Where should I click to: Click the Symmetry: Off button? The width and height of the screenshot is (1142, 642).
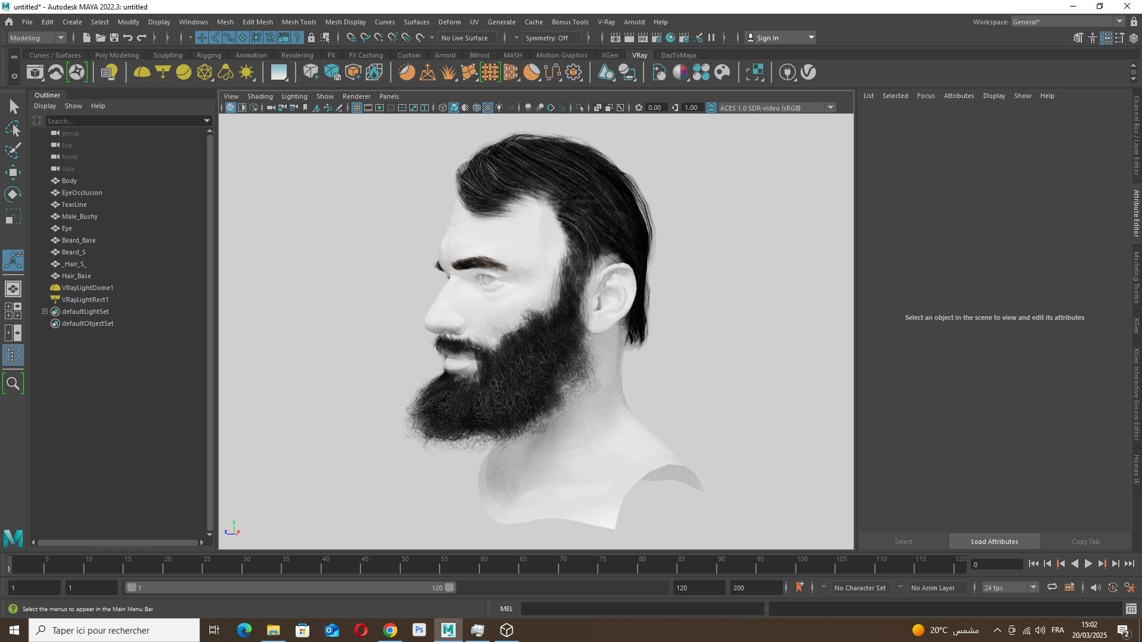click(x=553, y=37)
